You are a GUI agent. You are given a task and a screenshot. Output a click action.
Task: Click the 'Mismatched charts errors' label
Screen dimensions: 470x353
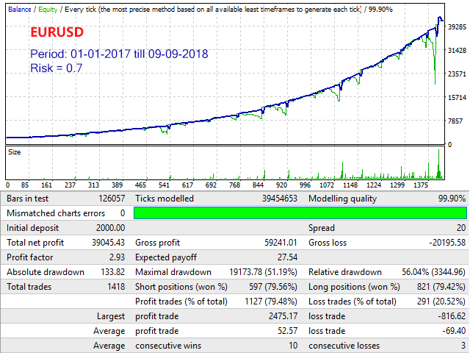coord(56,213)
